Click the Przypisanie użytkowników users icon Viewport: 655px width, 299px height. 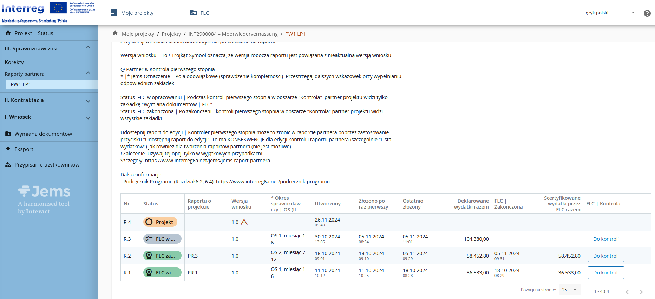coord(8,165)
